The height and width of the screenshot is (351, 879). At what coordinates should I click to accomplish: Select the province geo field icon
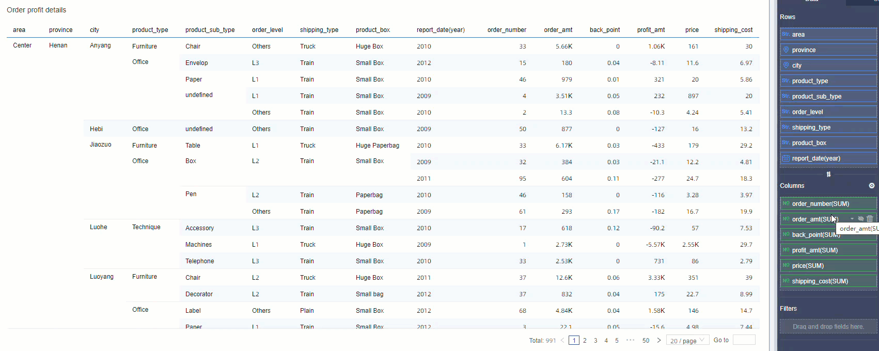[786, 50]
